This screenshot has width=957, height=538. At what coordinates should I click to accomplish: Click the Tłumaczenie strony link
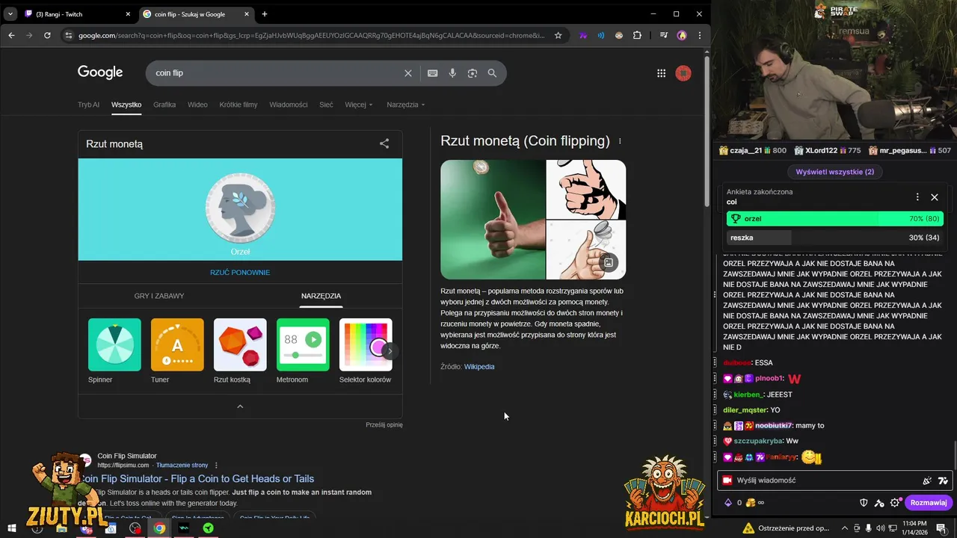(182, 466)
